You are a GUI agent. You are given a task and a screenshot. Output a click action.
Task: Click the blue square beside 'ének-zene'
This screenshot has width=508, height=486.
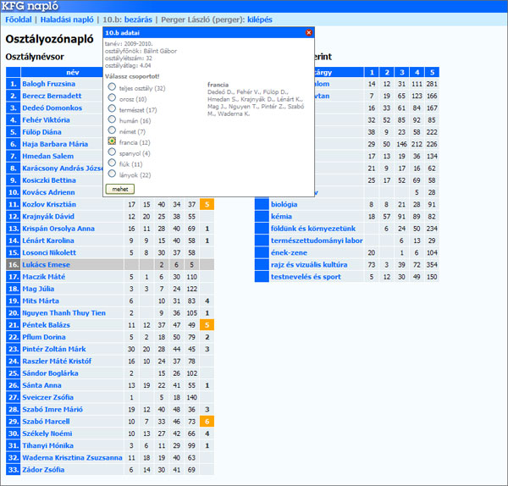click(262, 252)
